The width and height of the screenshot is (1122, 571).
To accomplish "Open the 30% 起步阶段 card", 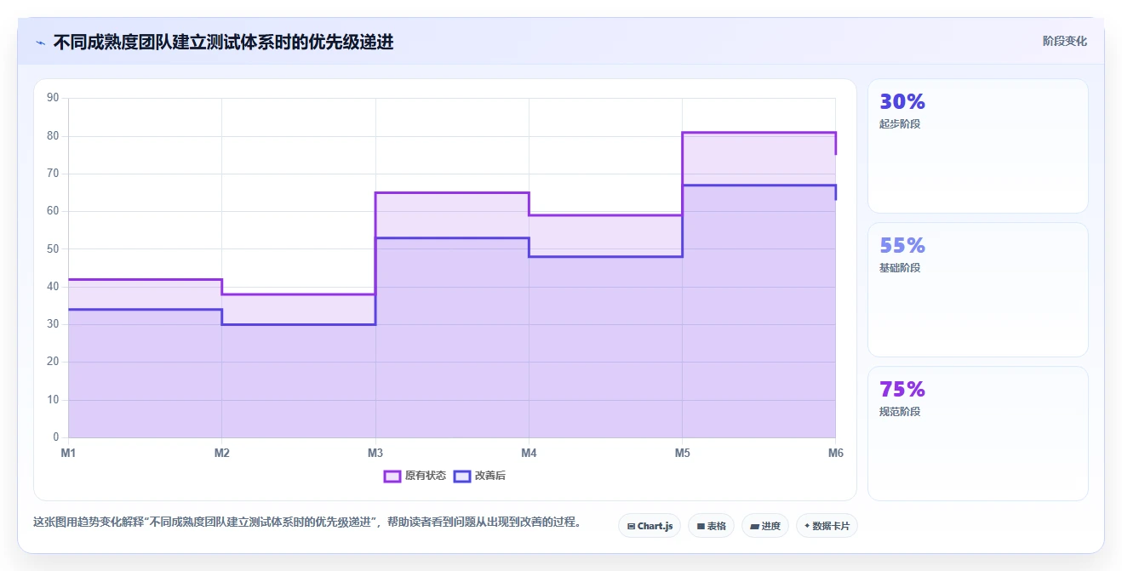I will pos(977,146).
